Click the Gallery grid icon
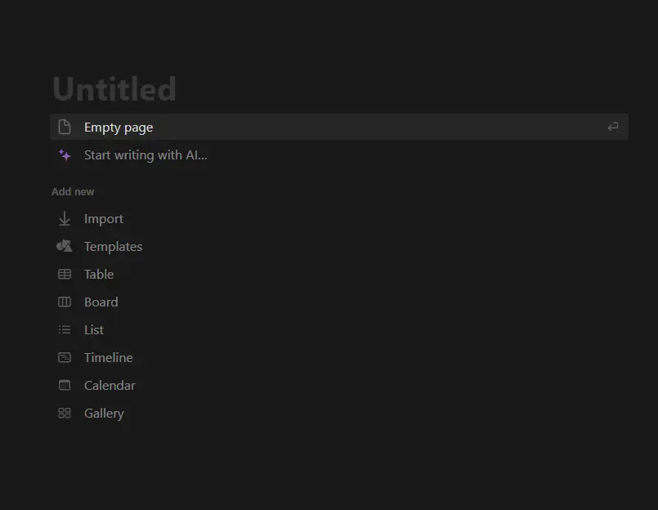 click(64, 413)
